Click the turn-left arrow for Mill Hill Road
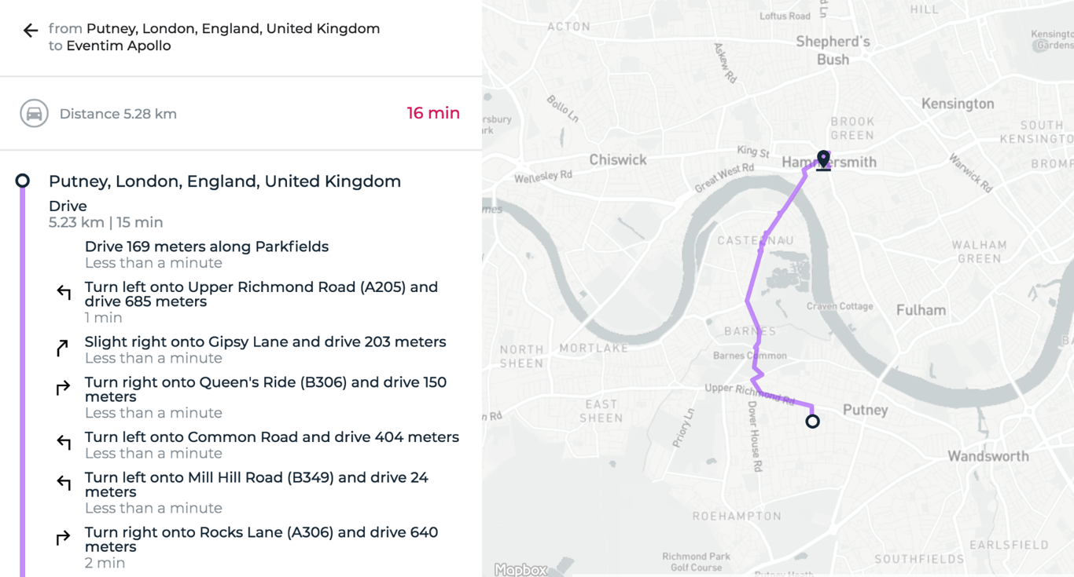Viewport: 1074px width, 577px height. coord(64,483)
